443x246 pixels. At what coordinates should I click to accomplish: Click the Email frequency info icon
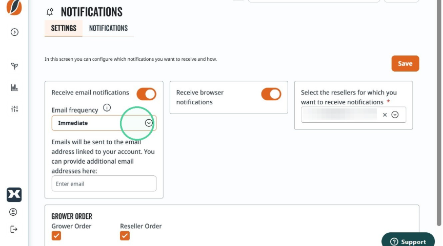click(107, 107)
